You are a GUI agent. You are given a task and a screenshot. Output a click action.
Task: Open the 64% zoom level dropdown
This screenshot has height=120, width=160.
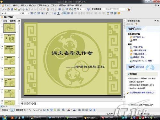(85, 9)
